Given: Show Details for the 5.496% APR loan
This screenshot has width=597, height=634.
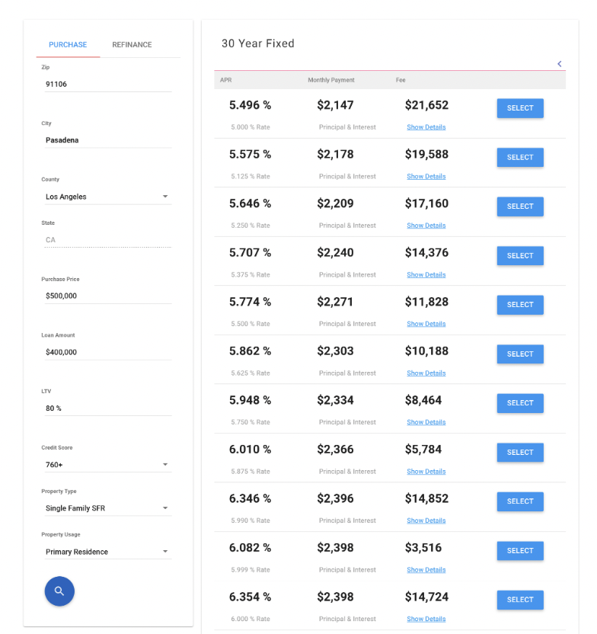Looking at the screenshot, I should tap(426, 127).
